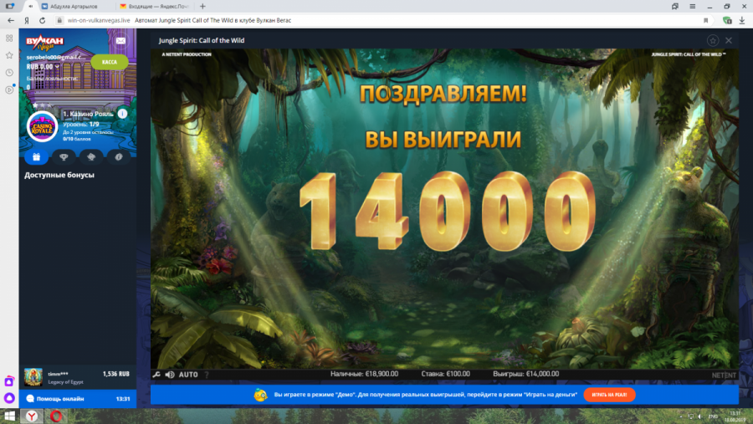The width and height of the screenshot is (753, 424).
Task: Open the КАССА cashier
Action: click(110, 62)
